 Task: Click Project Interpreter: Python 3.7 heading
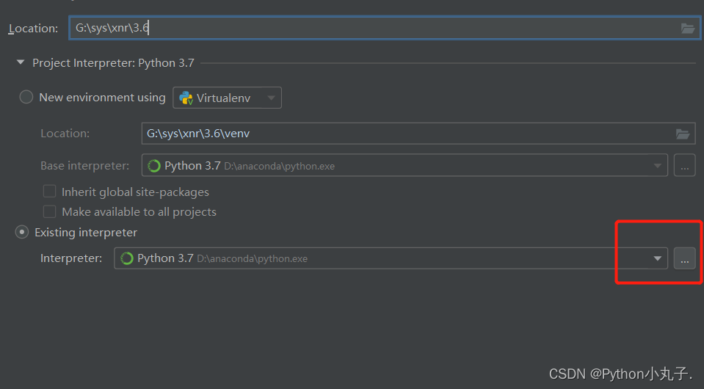113,63
